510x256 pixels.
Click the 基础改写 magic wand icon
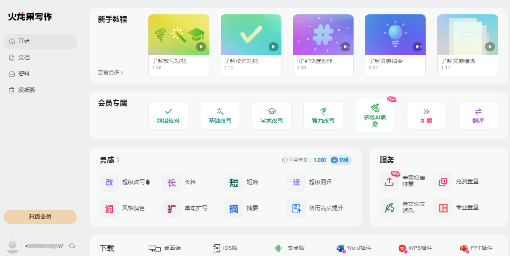[x=220, y=111]
